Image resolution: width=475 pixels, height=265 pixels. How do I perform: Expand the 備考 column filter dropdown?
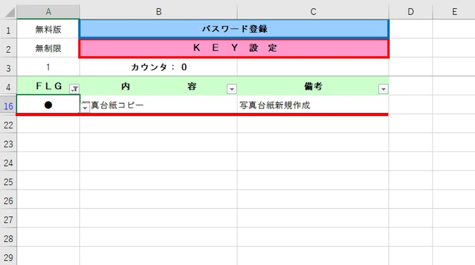tap(383, 89)
